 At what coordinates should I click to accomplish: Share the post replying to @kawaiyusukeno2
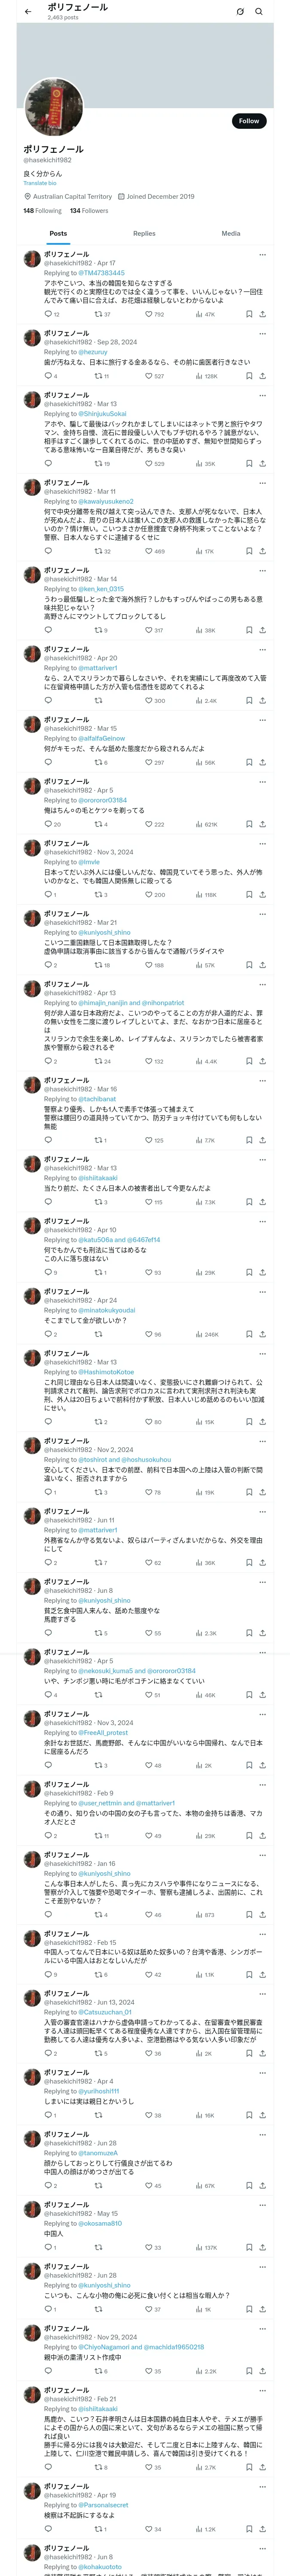[x=262, y=551]
